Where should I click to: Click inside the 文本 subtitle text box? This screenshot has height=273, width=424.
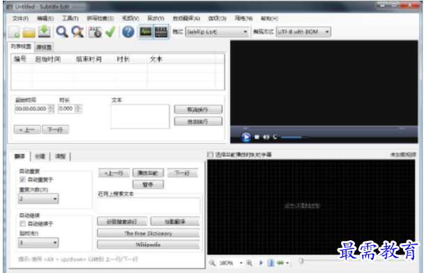coord(140,116)
